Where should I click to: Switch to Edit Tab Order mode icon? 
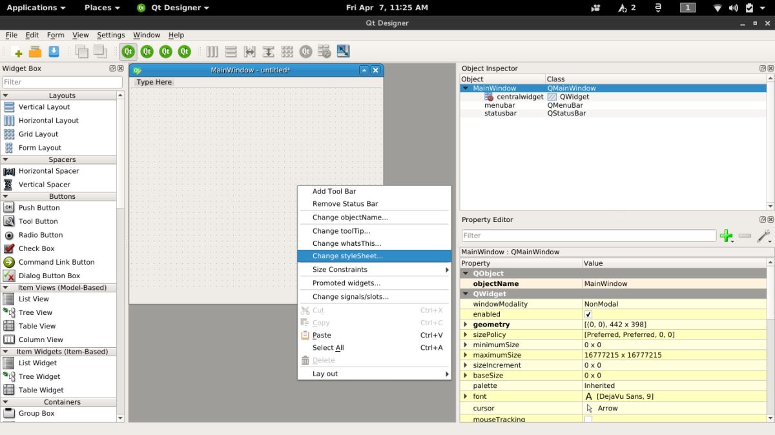pos(185,52)
